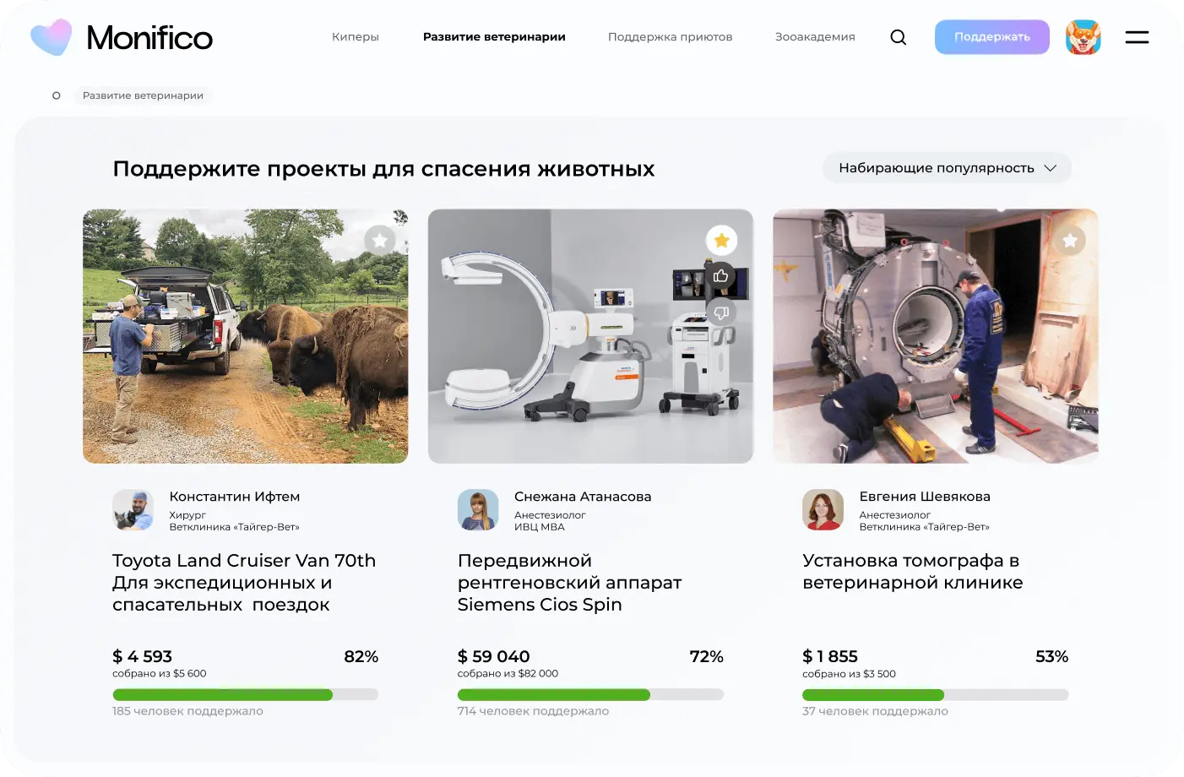Image resolution: width=1184 pixels, height=777 pixels.
Task: Open Снежана Атанасова avatar photo
Action: [x=478, y=510]
